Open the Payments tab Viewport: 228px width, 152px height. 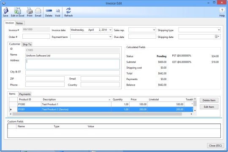coord(25,94)
